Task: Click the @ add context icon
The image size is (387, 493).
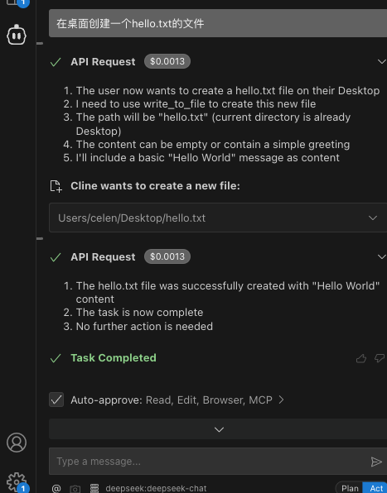Action: pyautogui.click(x=56, y=488)
